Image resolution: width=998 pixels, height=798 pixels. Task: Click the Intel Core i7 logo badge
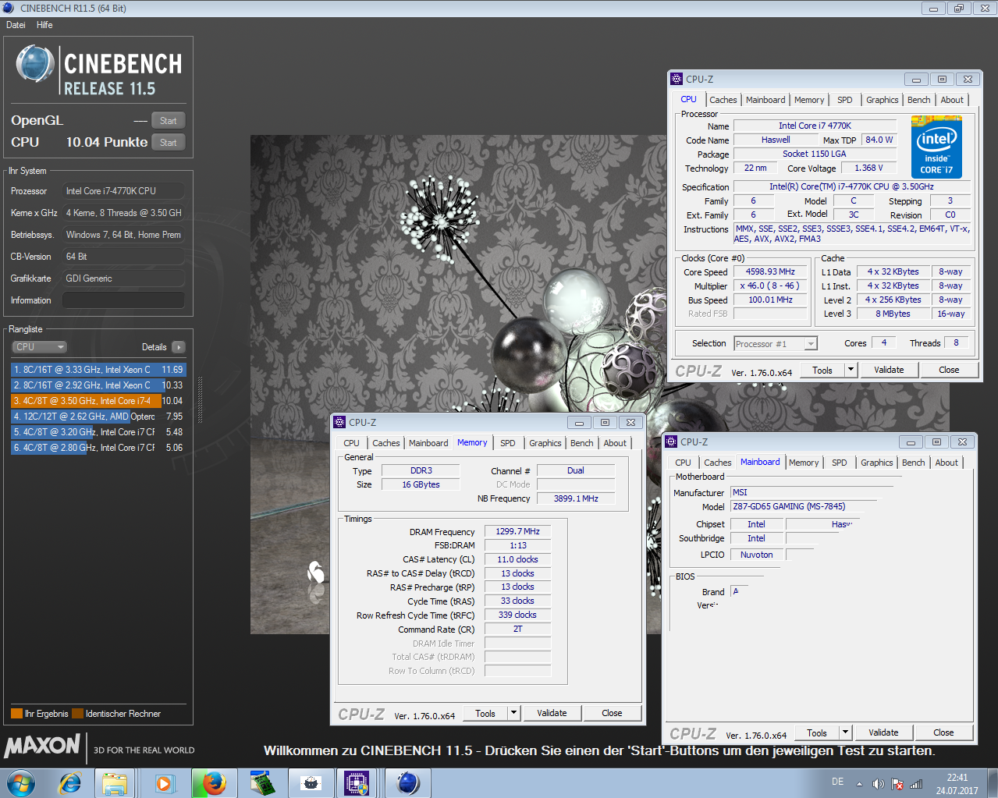click(x=936, y=147)
